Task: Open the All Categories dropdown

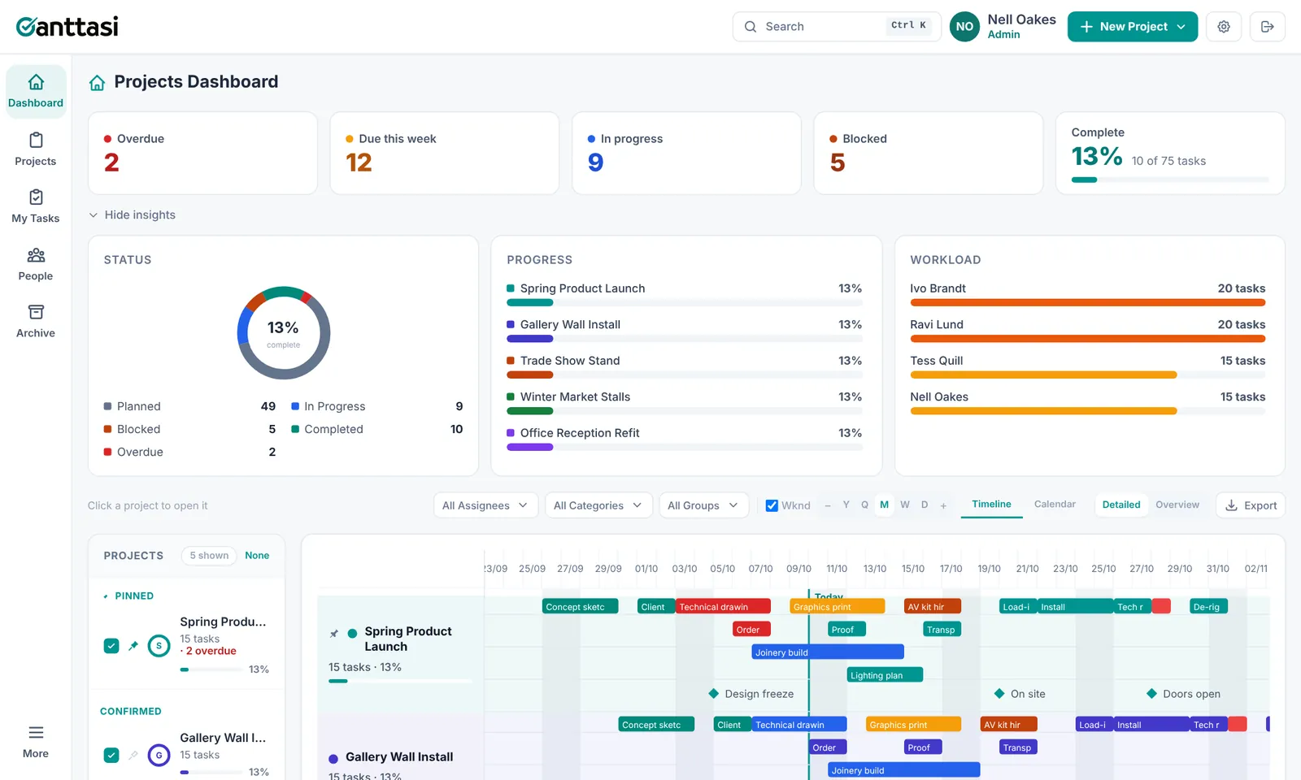Action: [598, 505]
